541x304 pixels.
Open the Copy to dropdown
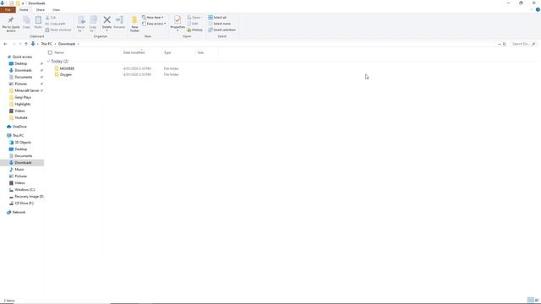pos(93,24)
